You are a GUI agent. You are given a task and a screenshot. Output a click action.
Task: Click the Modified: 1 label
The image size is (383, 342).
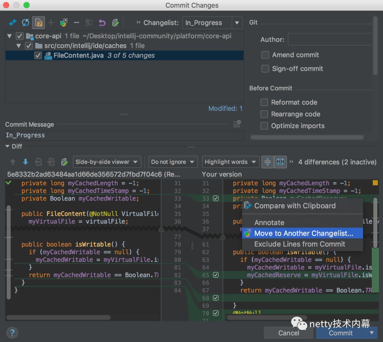coord(225,108)
